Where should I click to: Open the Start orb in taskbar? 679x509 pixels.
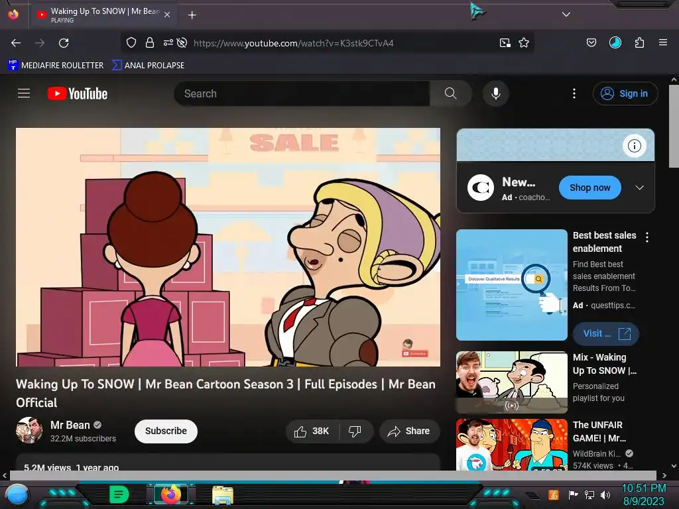(17, 495)
